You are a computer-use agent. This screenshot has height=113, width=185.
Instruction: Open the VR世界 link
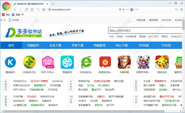click(x=94, y=101)
